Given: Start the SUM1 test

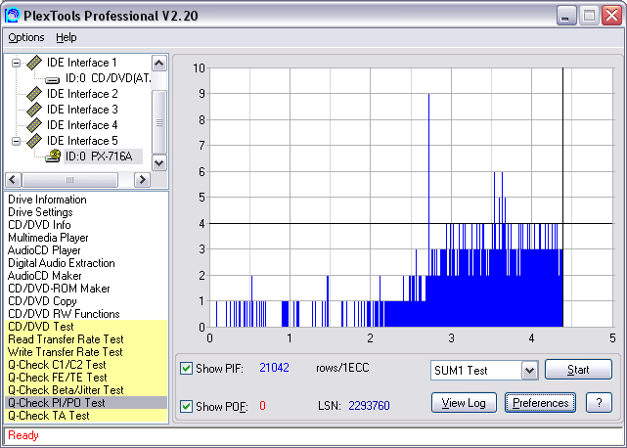Looking at the screenshot, I should click(x=578, y=369).
